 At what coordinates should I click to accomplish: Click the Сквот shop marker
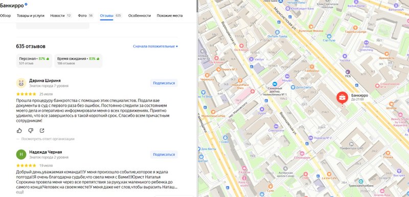pyautogui.click(x=225, y=138)
